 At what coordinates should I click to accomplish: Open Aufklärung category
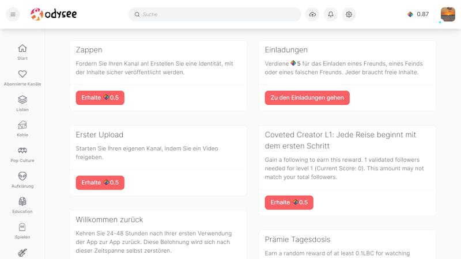[x=22, y=180]
